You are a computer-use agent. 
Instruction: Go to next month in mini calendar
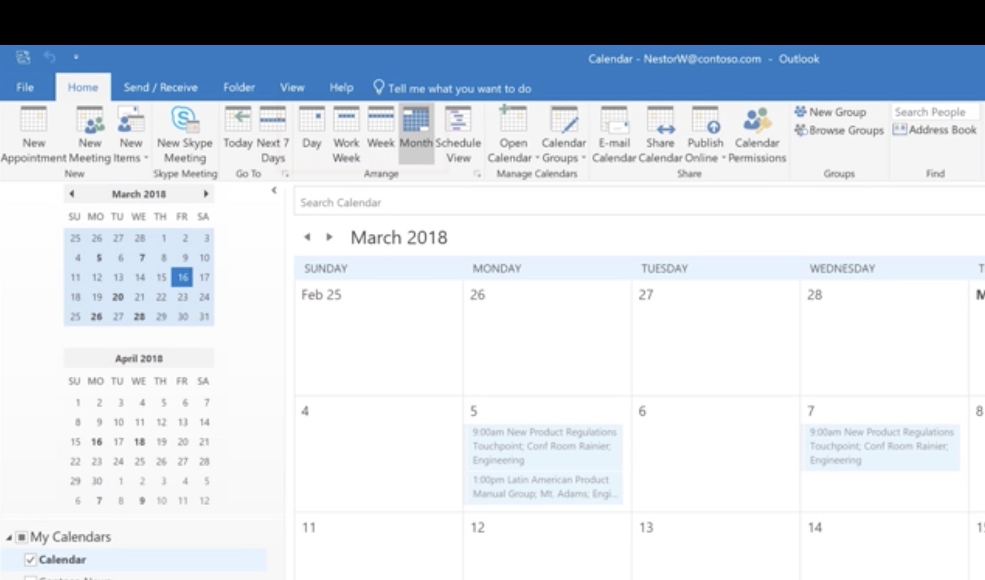click(206, 194)
